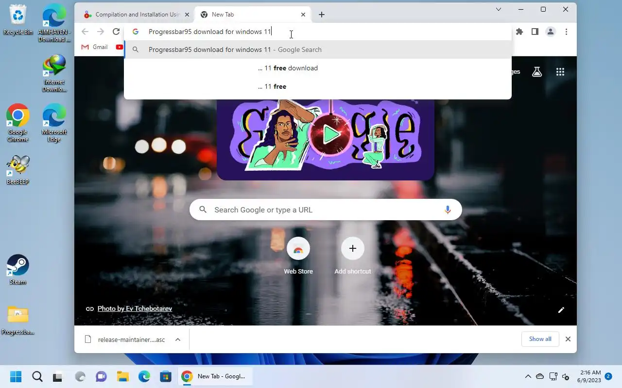
Task: Open Recycle Bin desktop icon
Action: coord(18,20)
